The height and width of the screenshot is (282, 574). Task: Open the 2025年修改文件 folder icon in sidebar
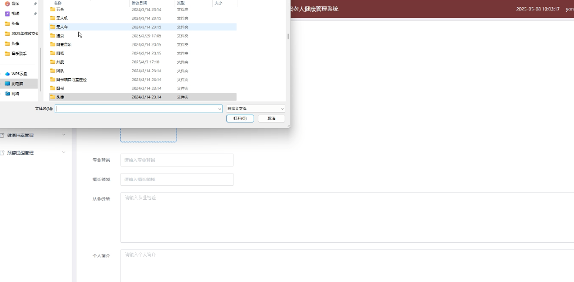pyautogui.click(x=7, y=33)
